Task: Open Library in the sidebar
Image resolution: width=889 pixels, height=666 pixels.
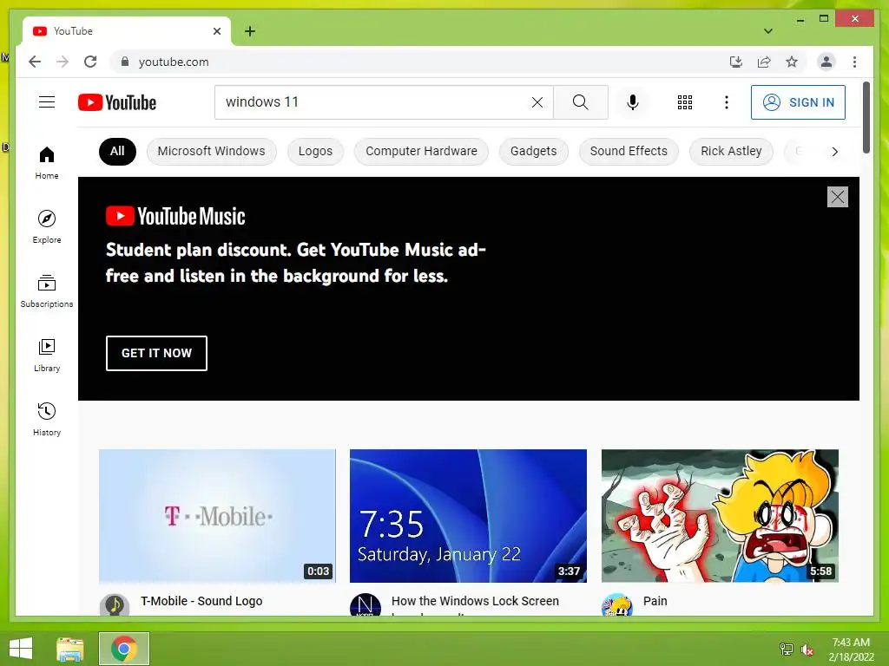Action: pyautogui.click(x=47, y=355)
